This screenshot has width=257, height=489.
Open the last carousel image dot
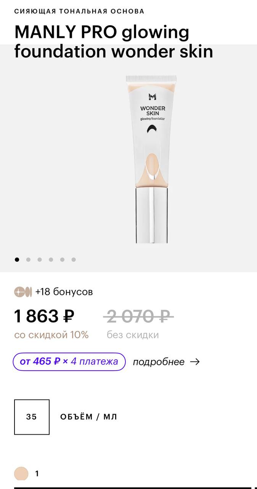click(74, 260)
